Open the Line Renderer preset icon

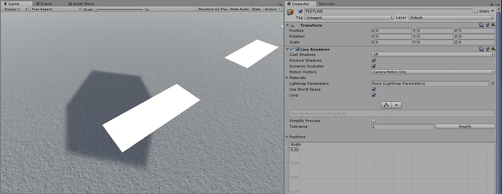tap(488, 49)
